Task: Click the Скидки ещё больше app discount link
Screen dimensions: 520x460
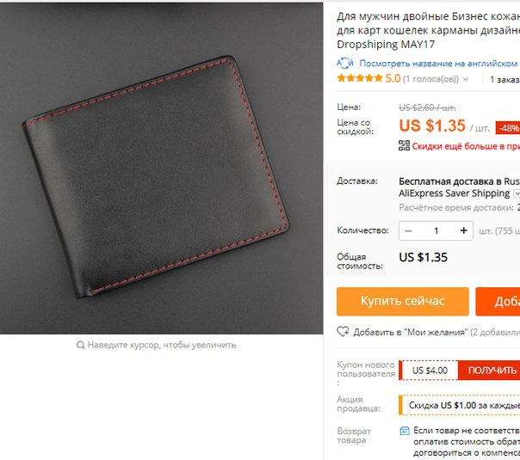Action: pos(466,146)
